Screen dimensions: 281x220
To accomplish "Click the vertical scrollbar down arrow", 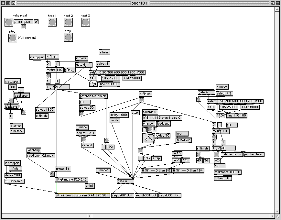I will (277, 211).
